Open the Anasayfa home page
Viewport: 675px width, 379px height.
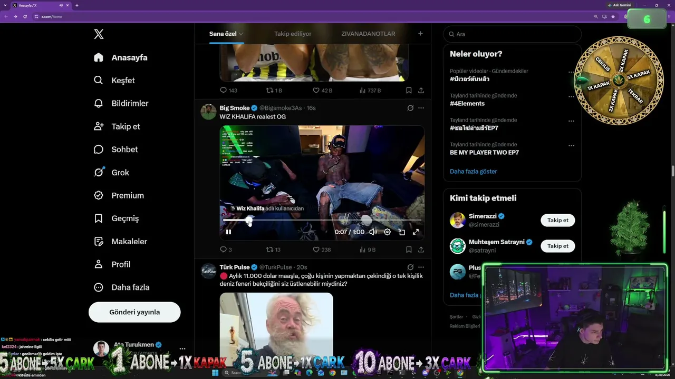[121, 57]
